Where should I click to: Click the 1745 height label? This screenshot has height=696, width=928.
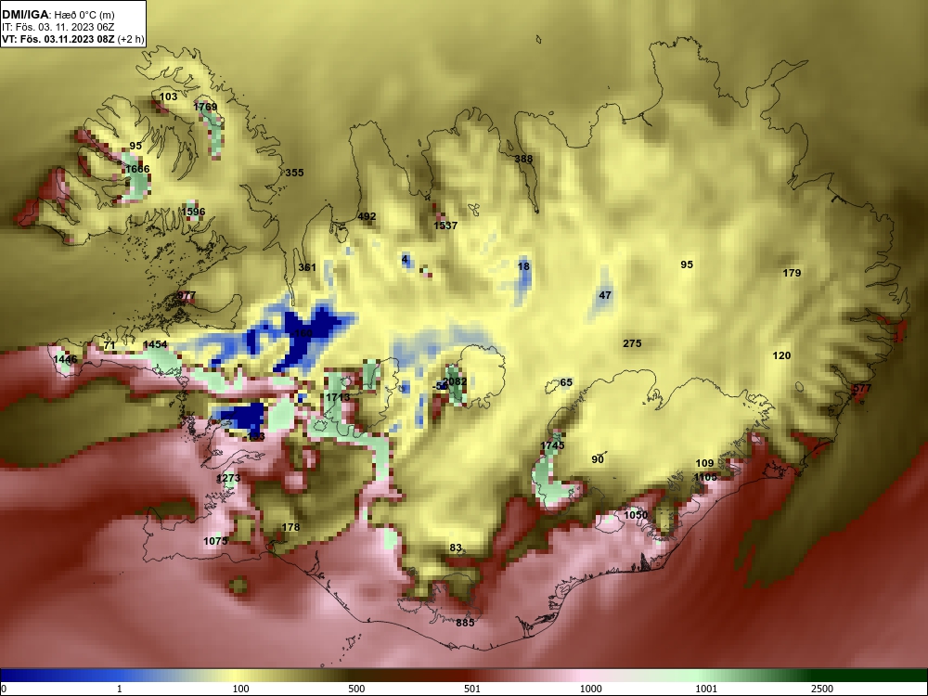click(x=553, y=445)
